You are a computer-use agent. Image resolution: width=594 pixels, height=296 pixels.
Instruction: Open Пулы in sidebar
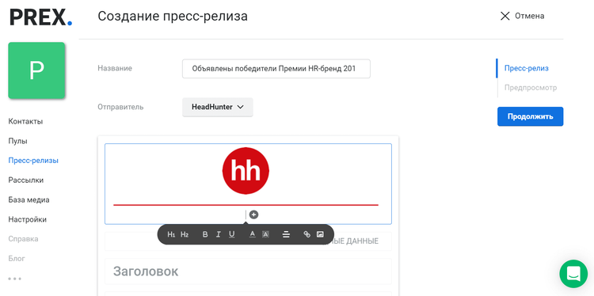click(x=17, y=141)
